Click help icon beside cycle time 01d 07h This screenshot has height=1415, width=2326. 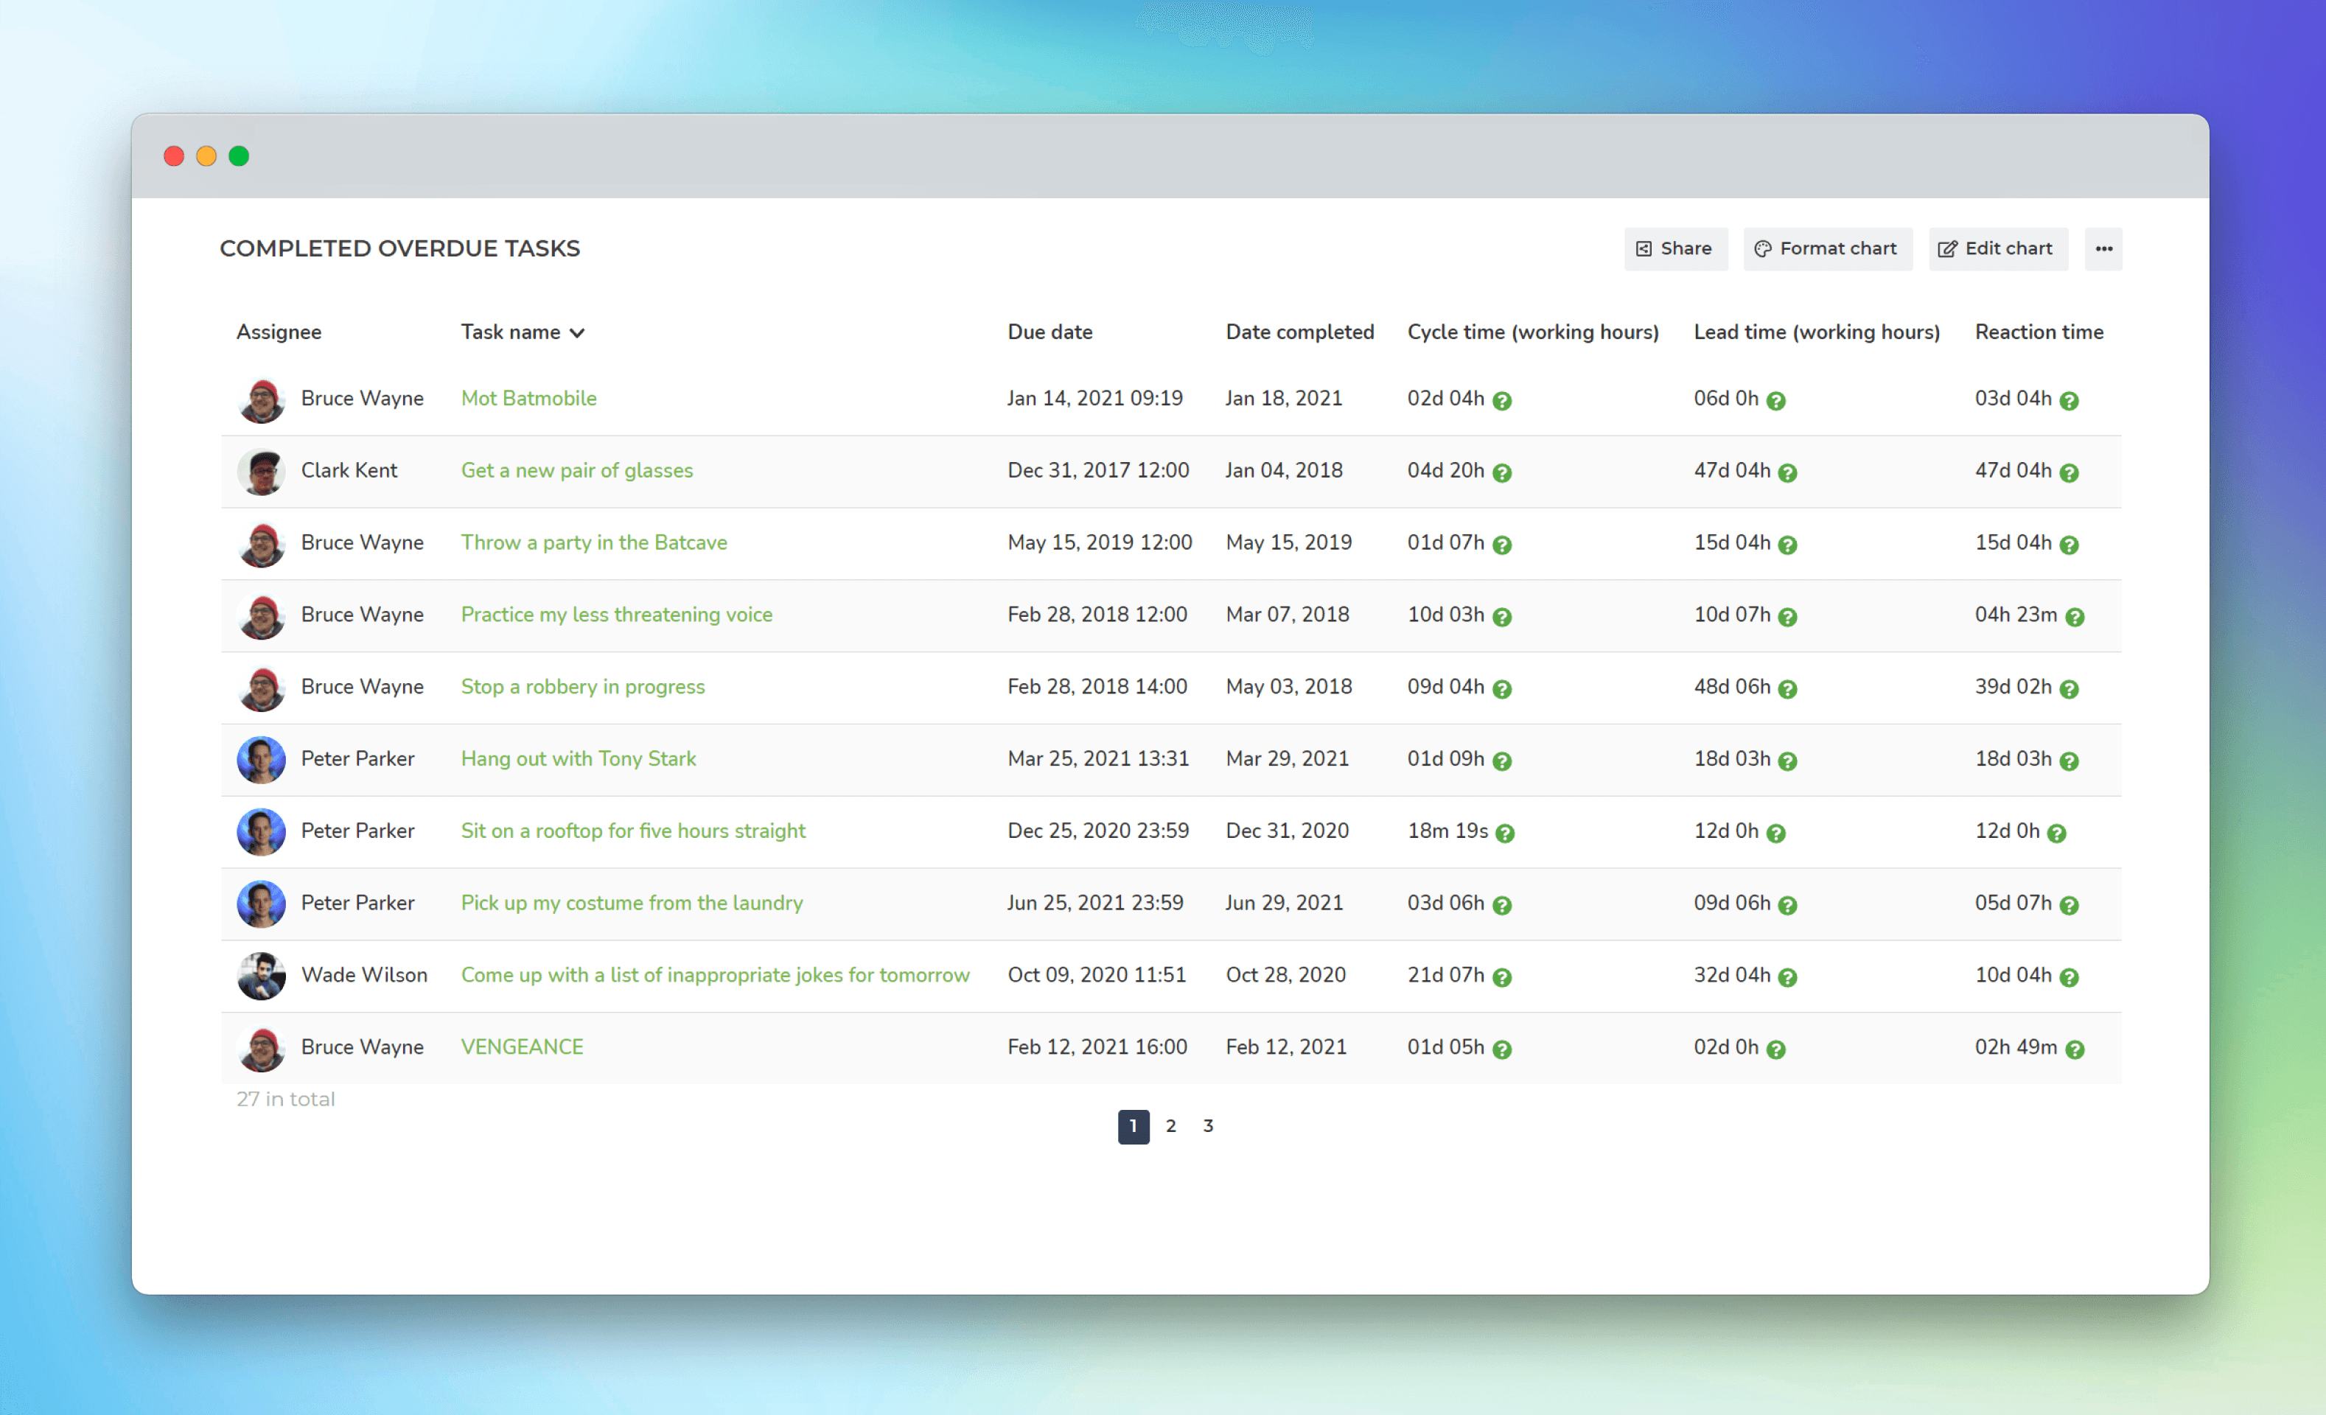tap(1502, 545)
